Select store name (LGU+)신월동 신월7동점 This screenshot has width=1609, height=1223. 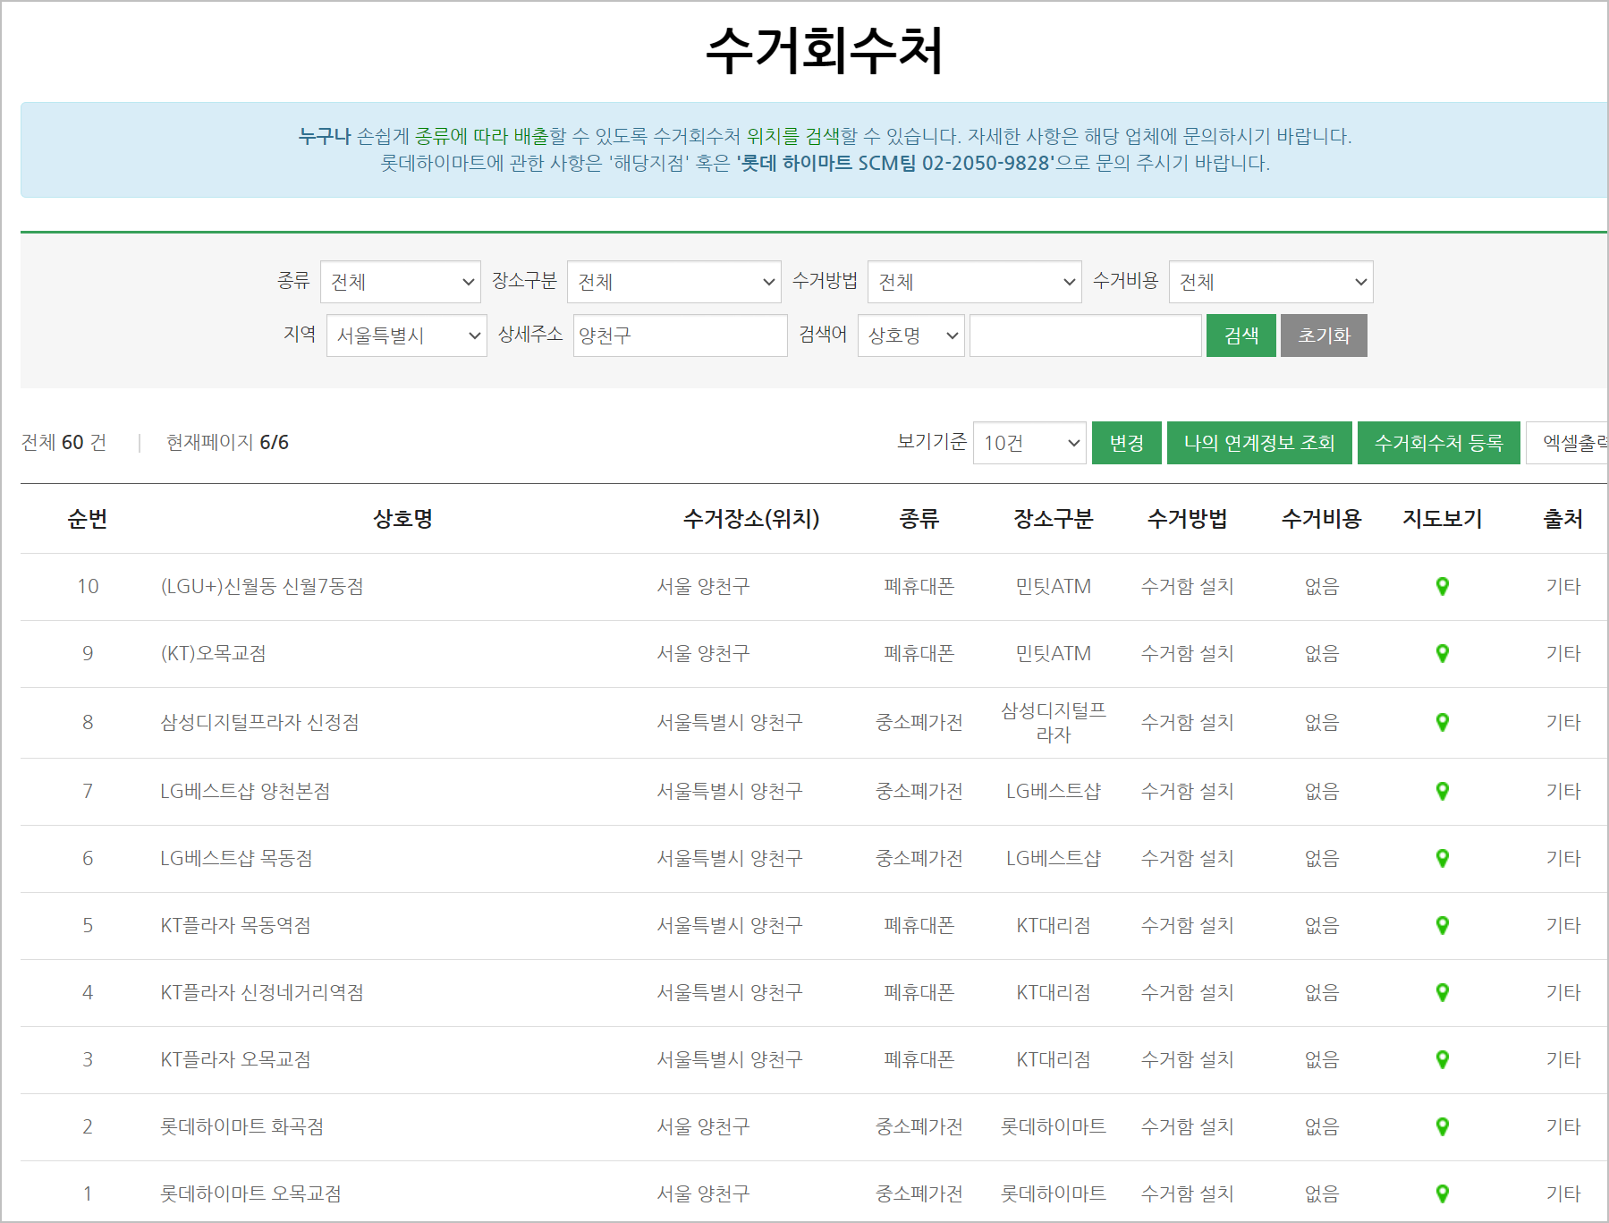(x=262, y=586)
